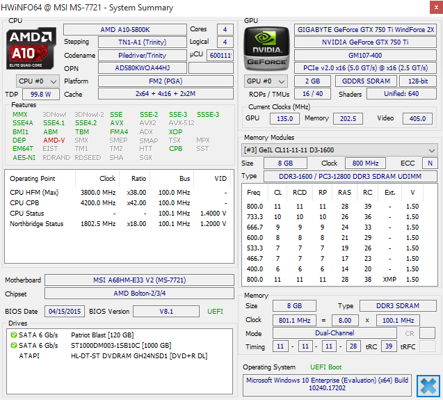Viewport: 443px width, 400px height.
Task: Click the UEFI Boot label
Action: point(325,367)
